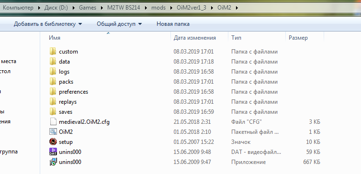Image resolution: width=361 pixels, height=174 pixels.
Task: Open the Добавить в библиотеку dropdown
Action: 48,24
